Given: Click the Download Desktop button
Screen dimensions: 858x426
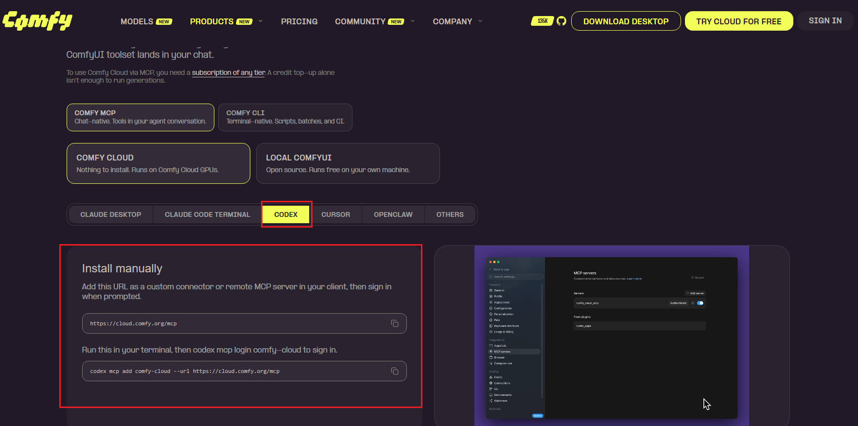Looking at the screenshot, I should (x=626, y=21).
